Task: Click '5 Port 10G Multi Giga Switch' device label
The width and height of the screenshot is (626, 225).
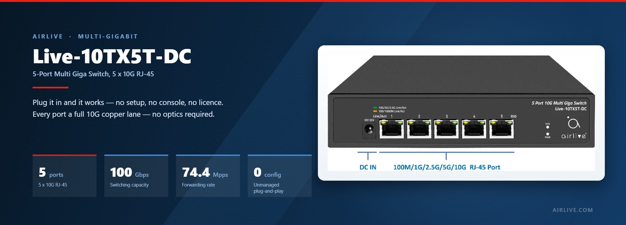Action: [x=559, y=103]
